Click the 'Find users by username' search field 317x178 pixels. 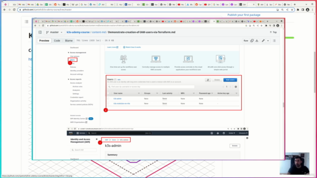(151, 87)
